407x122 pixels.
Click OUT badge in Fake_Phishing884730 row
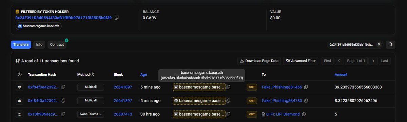pos(251,101)
